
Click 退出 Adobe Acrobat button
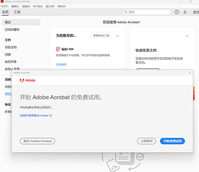point(37,141)
